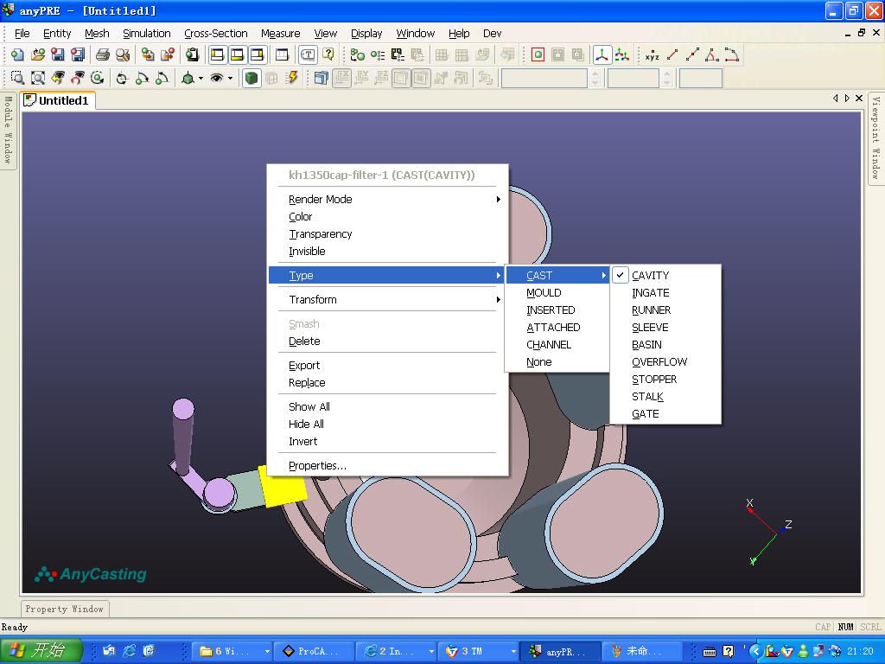Click the last empty toolbar input field
The height and width of the screenshot is (664, 885).
click(x=700, y=78)
